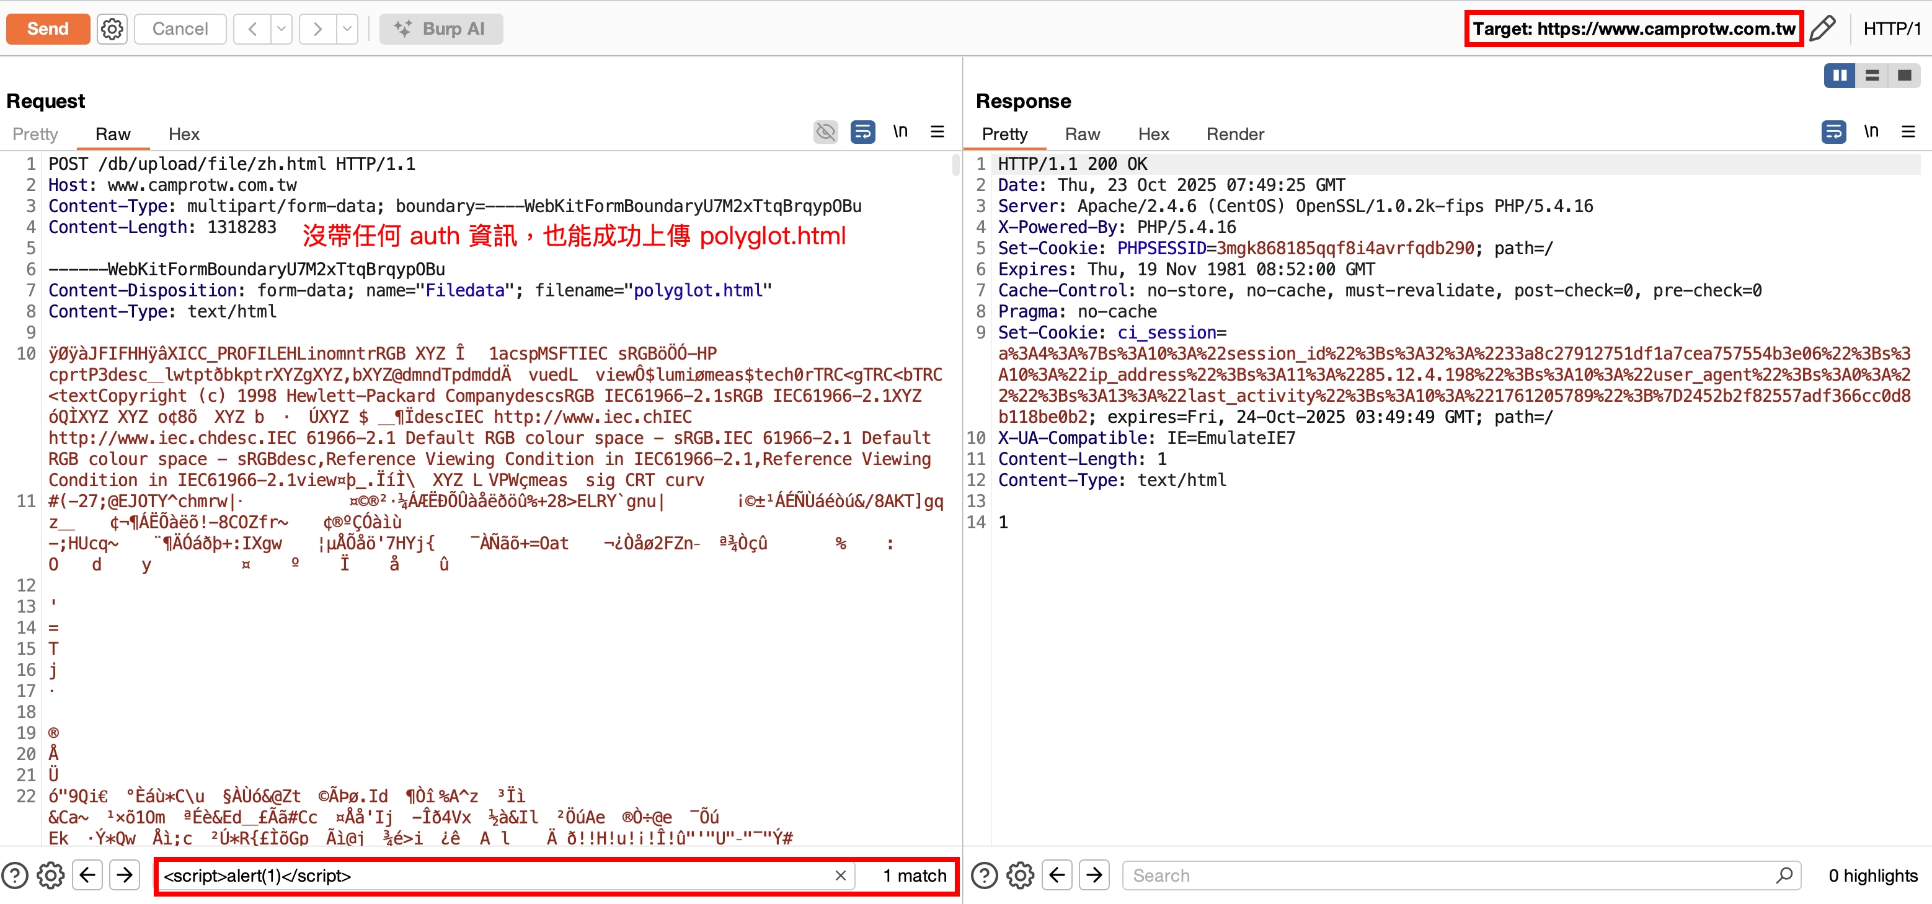Click Content-Length: 1318283 header
The height and width of the screenshot is (904, 1932).
[x=162, y=226]
